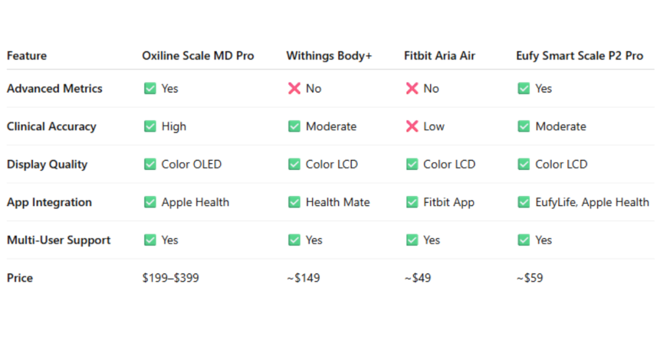The height and width of the screenshot is (343, 657).
Task: Click the red X next to Fitbit Low accuracy
Action: (x=412, y=127)
